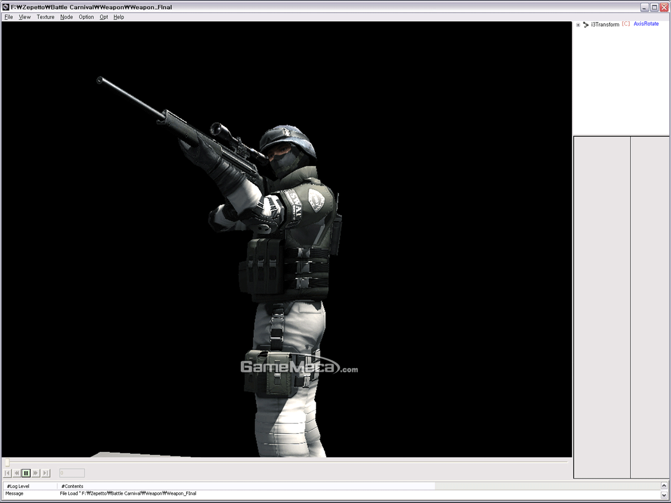671x503 pixels.
Task: Click the viewer application icon in title bar
Action: [6, 7]
